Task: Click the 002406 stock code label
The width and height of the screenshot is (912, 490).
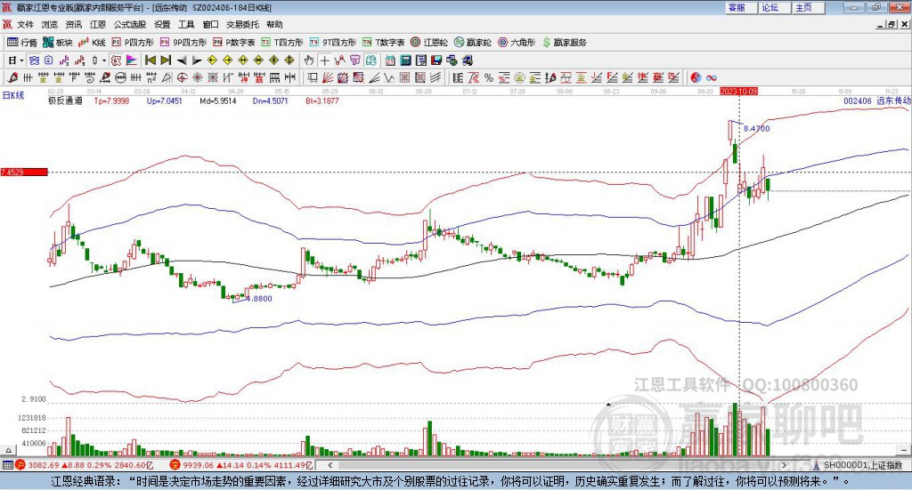Action: tap(858, 101)
